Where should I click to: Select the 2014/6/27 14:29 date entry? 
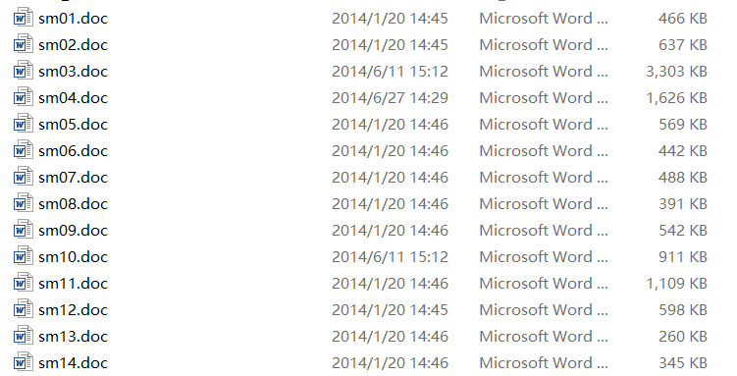390,98
